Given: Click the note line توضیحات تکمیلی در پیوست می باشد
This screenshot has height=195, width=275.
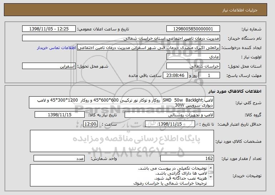Looking at the screenshot, I should coord(172,168).
